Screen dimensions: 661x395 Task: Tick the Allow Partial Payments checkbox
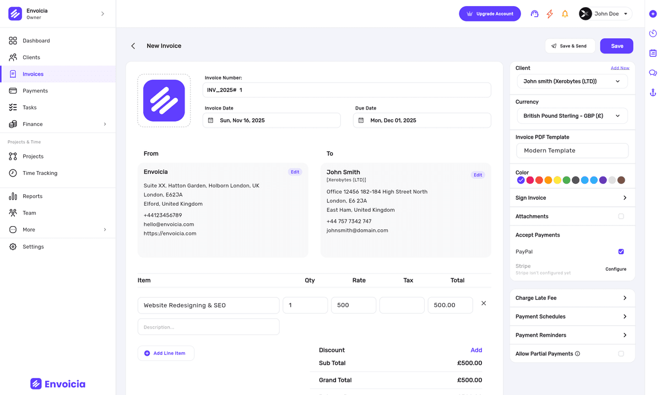point(621,354)
